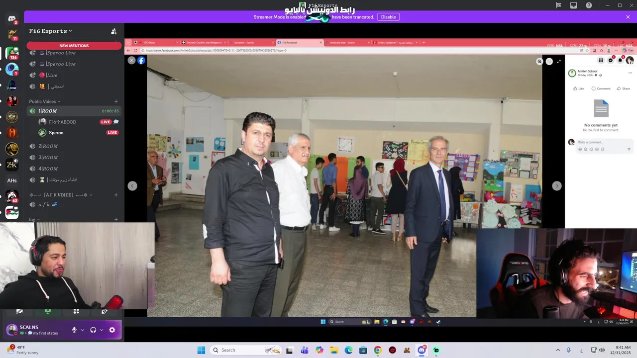Open the Palestine flag server icon
The height and width of the screenshot is (358, 637).
click(x=12, y=212)
